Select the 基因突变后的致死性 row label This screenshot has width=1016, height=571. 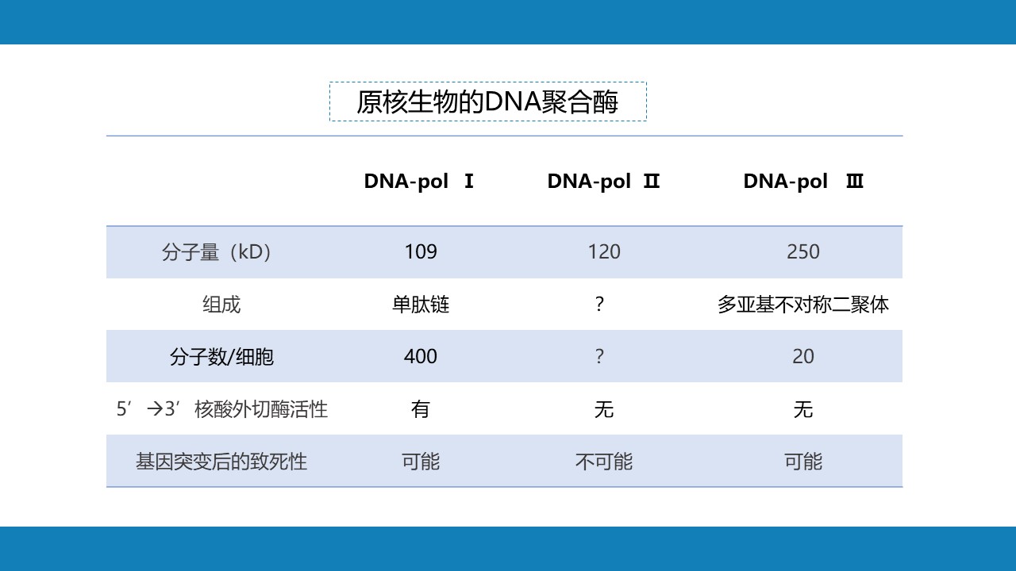coord(221,462)
